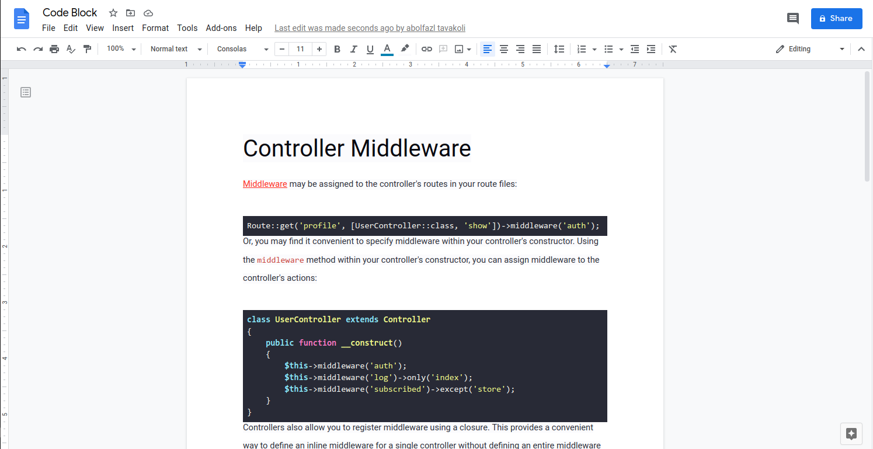
Task: Toggle the numbered list
Action: tap(582, 49)
